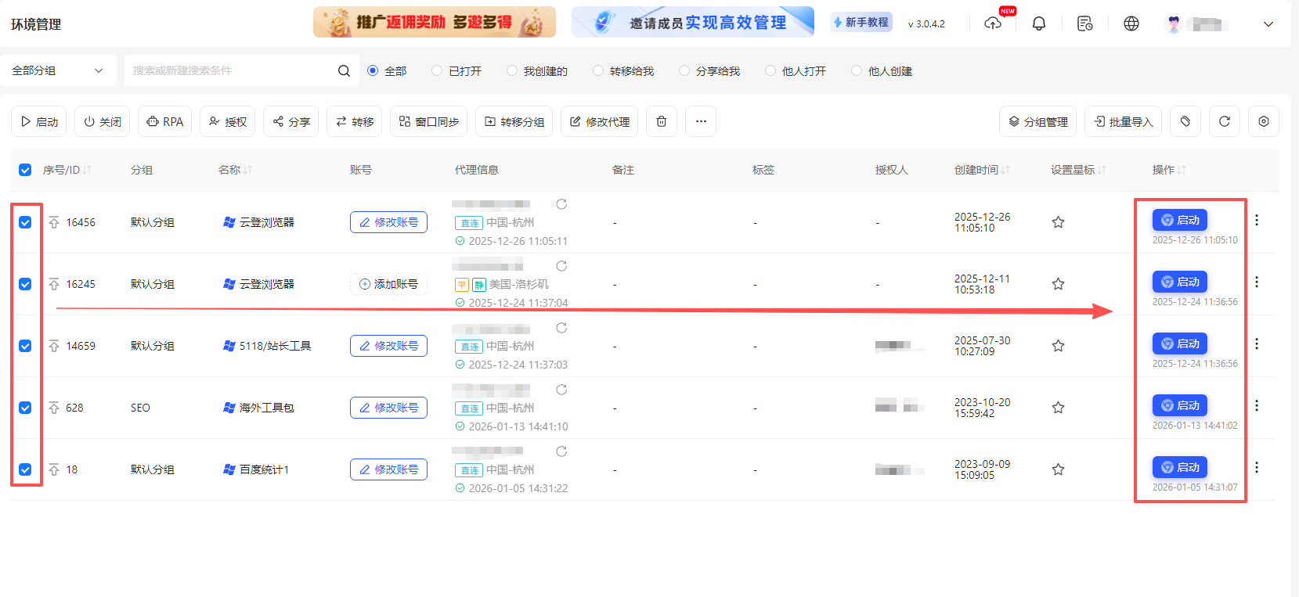Image resolution: width=1299 pixels, height=597 pixels.
Task: Toggle the select-all header checkbox
Action: [25, 170]
